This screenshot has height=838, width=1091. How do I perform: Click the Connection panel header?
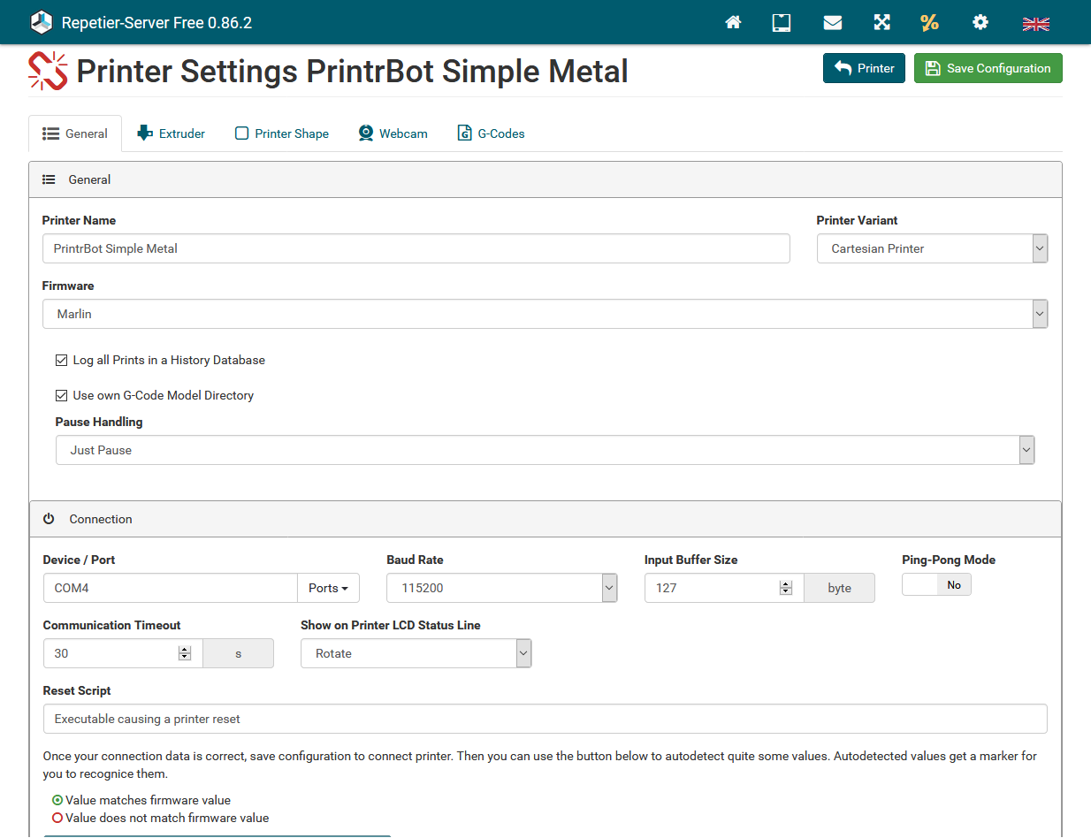click(x=545, y=519)
